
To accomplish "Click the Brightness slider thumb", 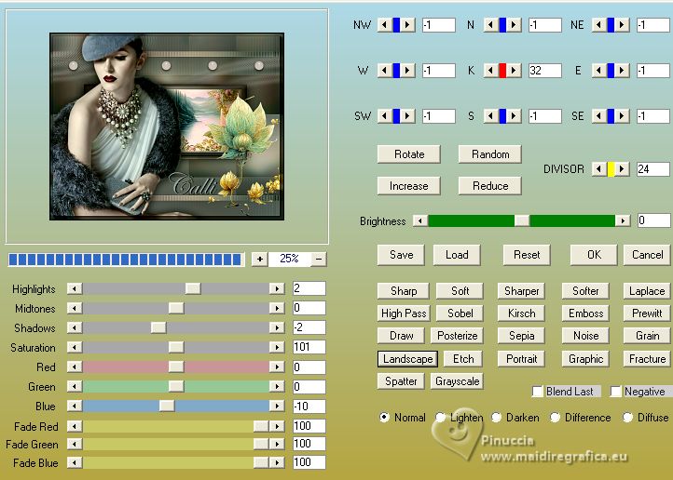I will 522,221.
